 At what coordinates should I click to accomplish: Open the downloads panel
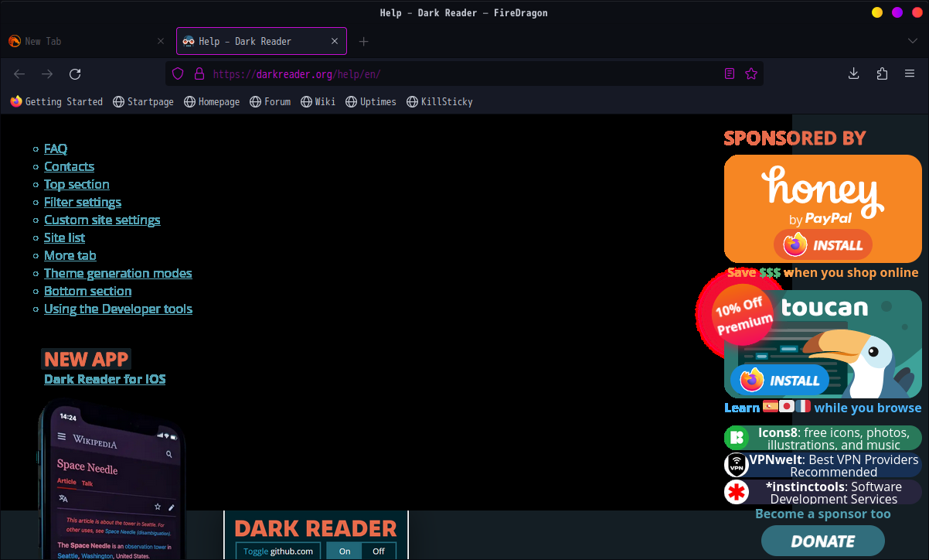pos(854,74)
